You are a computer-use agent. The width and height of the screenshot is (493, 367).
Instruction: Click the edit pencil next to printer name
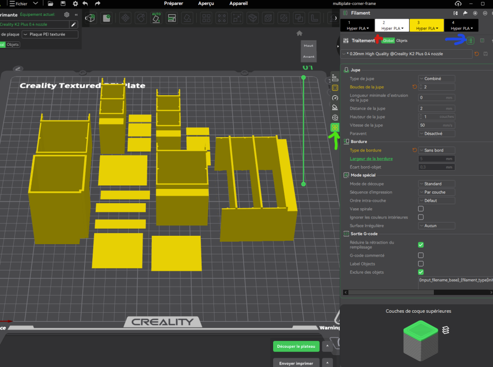(73, 24)
